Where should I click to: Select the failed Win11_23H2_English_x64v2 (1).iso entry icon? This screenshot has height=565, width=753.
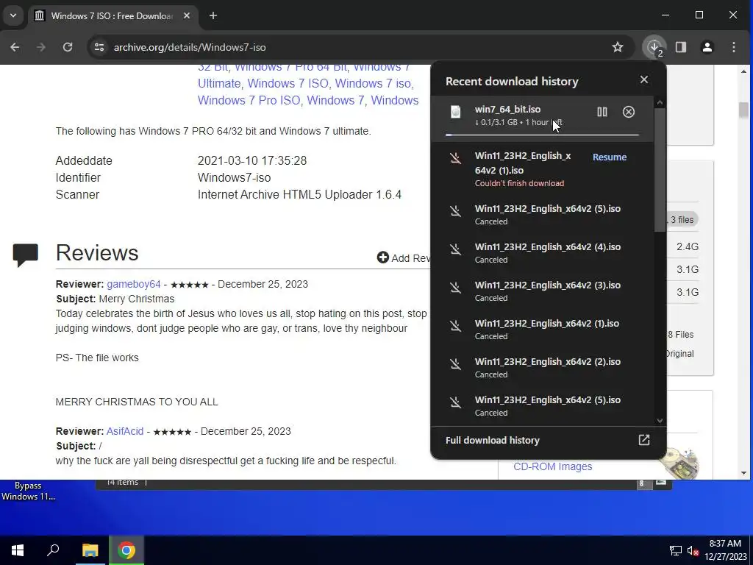tap(455, 157)
